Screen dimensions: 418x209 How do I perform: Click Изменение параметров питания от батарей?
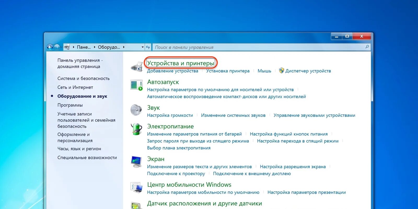(x=194, y=134)
